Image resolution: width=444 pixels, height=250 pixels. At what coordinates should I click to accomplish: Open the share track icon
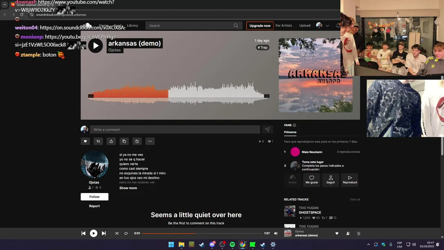[111, 141]
